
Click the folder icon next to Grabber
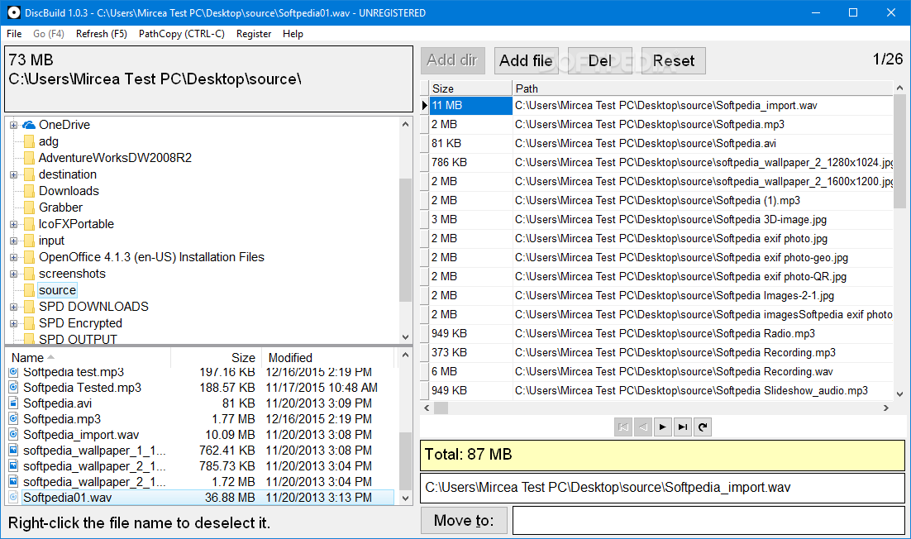click(29, 207)
